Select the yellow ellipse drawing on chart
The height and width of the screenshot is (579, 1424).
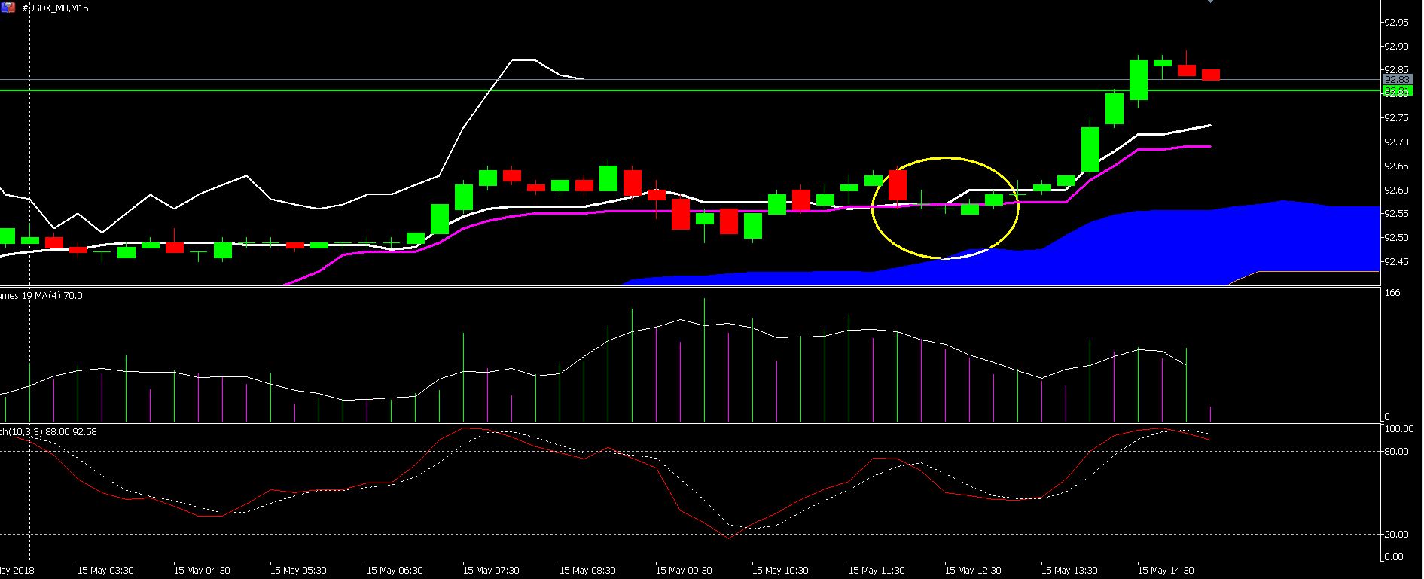pyautogui.click(x=945, y=158)
